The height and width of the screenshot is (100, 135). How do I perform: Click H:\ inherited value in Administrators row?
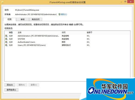[x=88, y=36]
